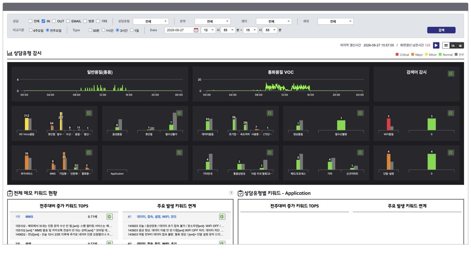471x256 pixels.
Task: Switch to the list view icon
Action: [446, 45]
